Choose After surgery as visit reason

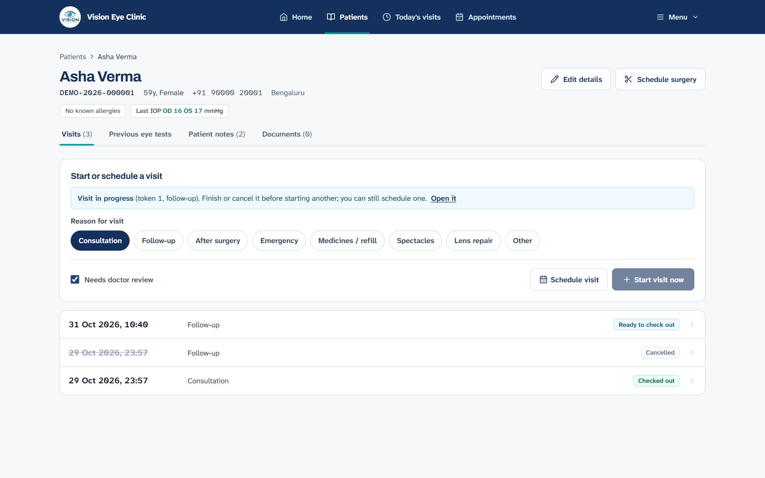click(x=218, y=240)
